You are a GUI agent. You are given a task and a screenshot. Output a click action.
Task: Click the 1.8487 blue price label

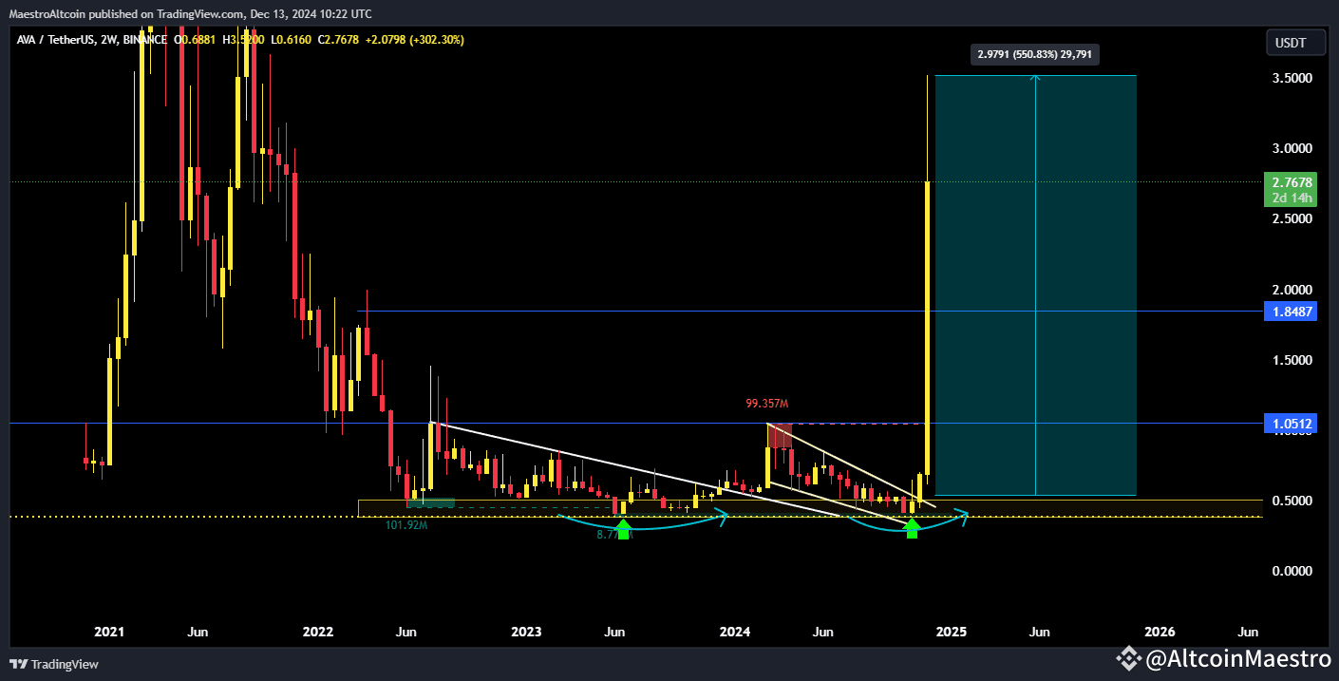pyautogui.click(x=1292, y=311)
